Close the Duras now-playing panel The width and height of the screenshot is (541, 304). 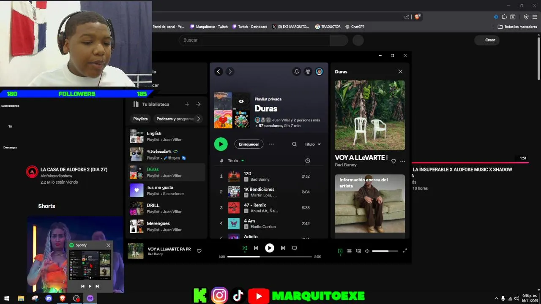[400, 72]
